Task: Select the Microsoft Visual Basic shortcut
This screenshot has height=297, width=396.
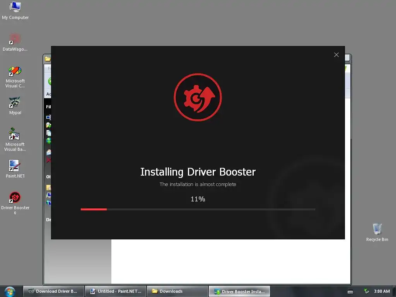Action: click(15, 140)
